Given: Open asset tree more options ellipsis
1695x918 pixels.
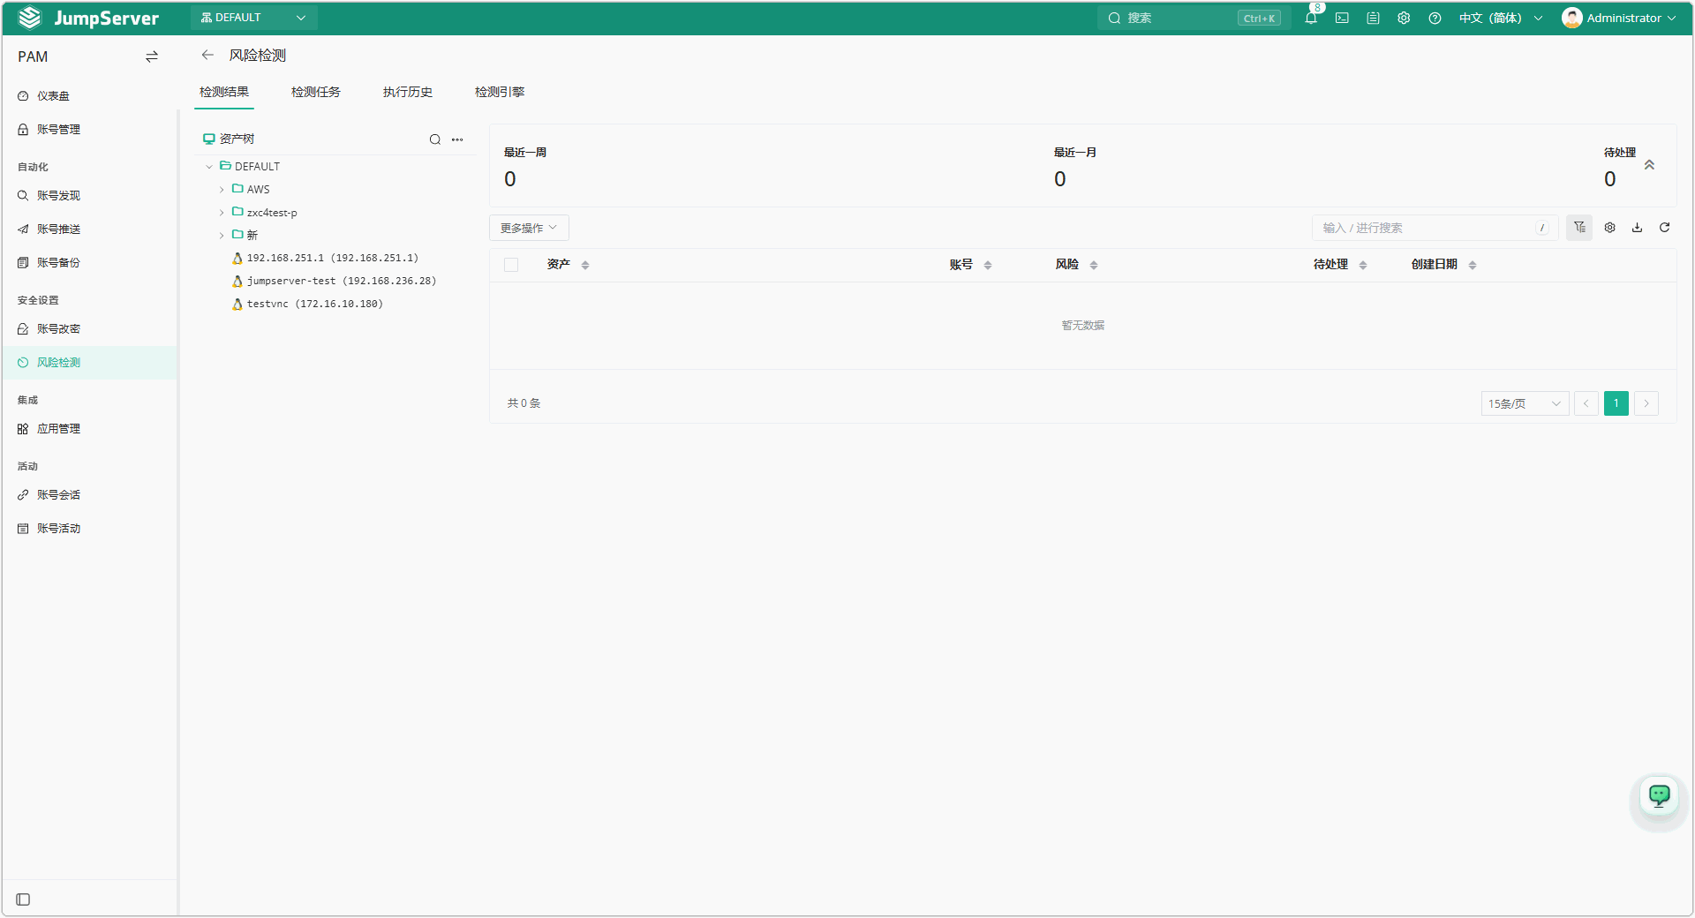Looking at the screenshot, I should click(457, 139).
